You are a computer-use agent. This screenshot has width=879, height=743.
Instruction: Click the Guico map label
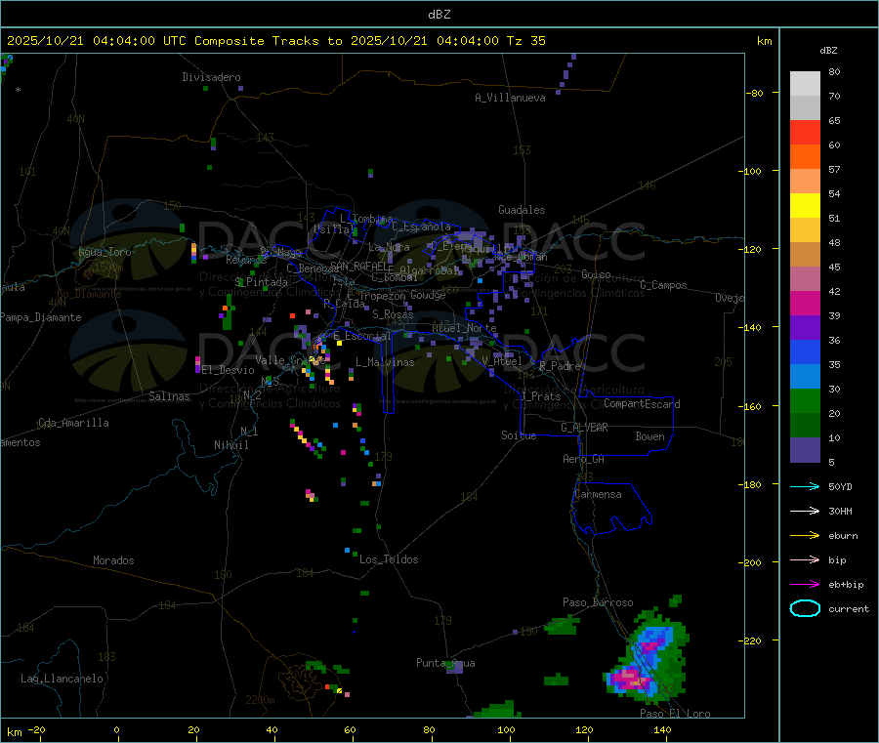tap(596, 274)
